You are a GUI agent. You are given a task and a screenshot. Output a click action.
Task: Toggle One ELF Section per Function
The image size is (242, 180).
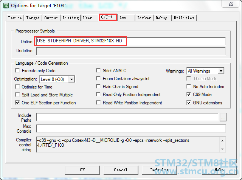(x=18, y=102)
